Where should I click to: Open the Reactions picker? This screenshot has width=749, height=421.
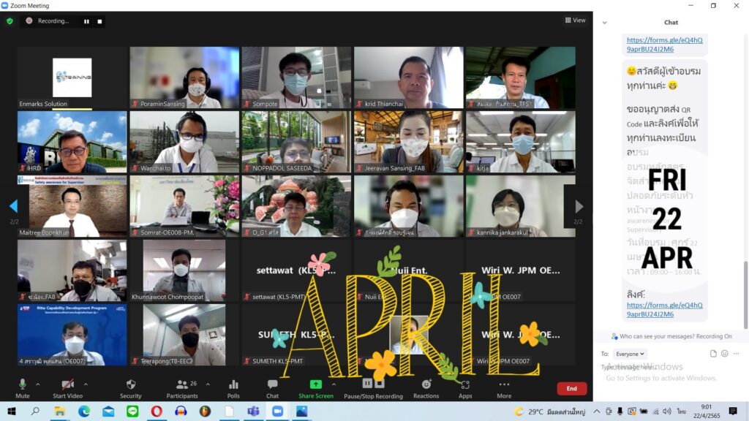pyautogui.click(x=426, y=389)
